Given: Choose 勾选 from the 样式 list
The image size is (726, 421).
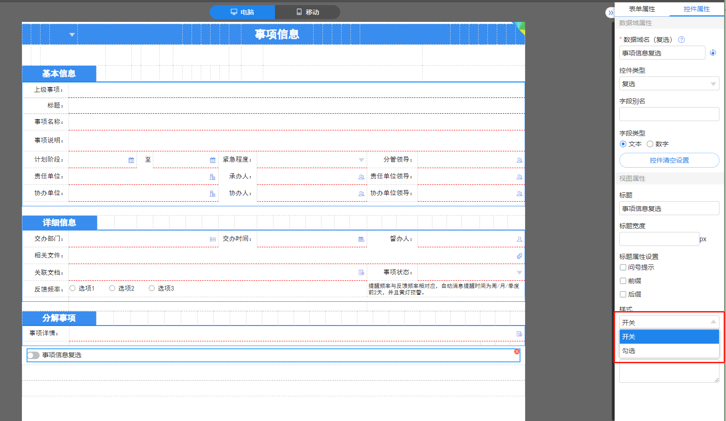Looking at the screenshot, I should pos(669,351).
